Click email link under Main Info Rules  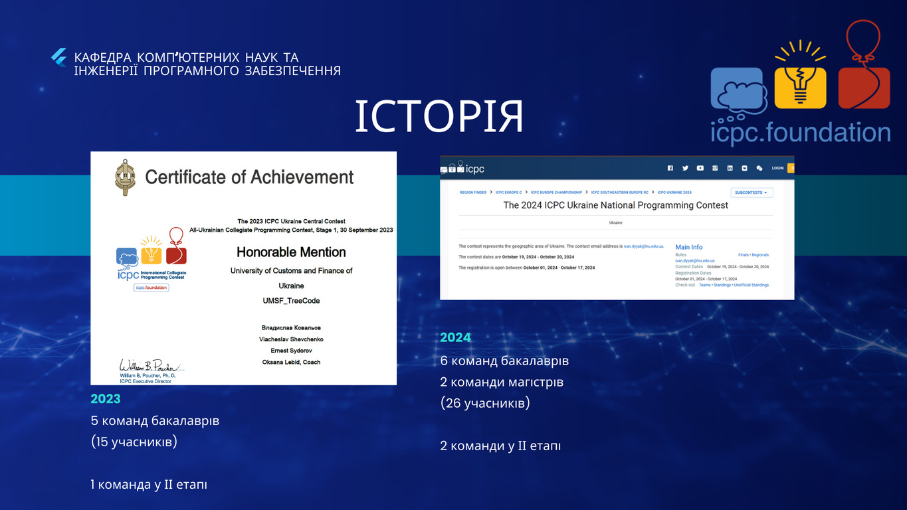[x=694, y=261]
